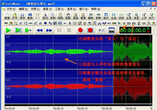Click the 全选 (Select All) icon
The width and height of the screenshot is (157, 110).
click(114, 16)
